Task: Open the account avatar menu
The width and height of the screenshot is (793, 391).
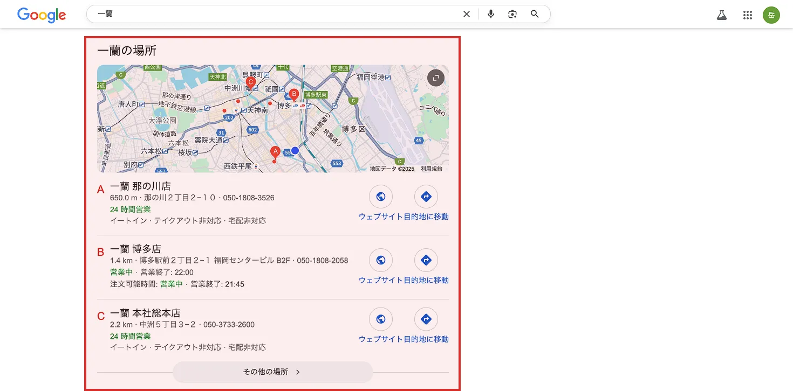Action: click(x=771, y=15)
